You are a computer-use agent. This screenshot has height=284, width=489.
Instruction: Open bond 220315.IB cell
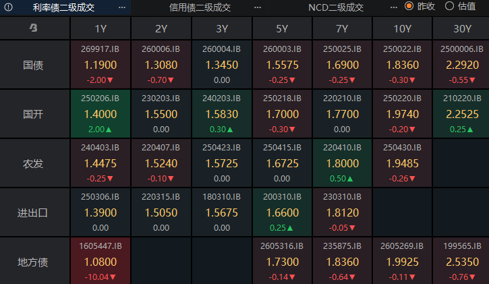(x=161, y=212)
